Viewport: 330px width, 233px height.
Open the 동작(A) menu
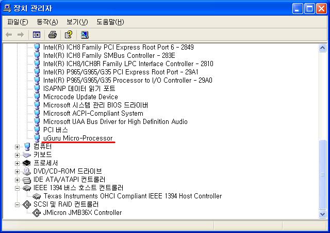47,22
